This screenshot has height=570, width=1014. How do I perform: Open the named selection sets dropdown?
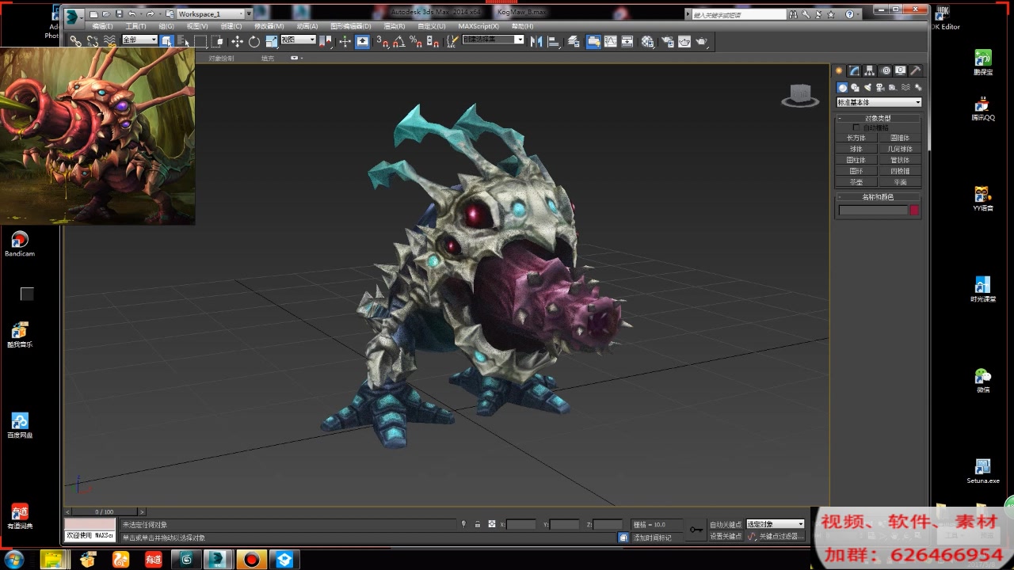[494, 39]
